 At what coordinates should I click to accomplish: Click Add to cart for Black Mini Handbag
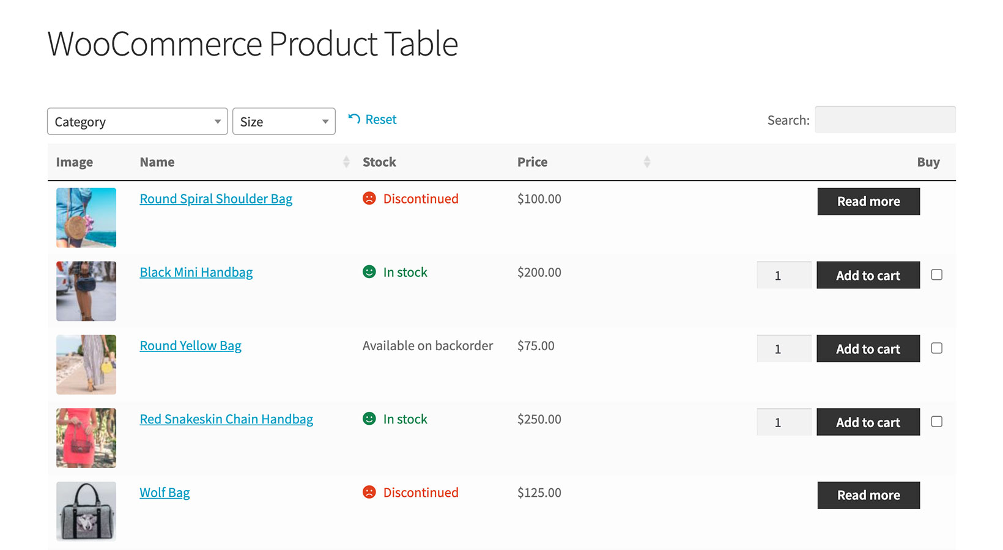(868, 275)
